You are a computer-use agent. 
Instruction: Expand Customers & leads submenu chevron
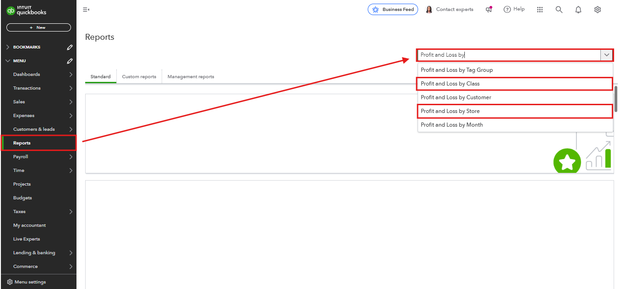(71, 129)
